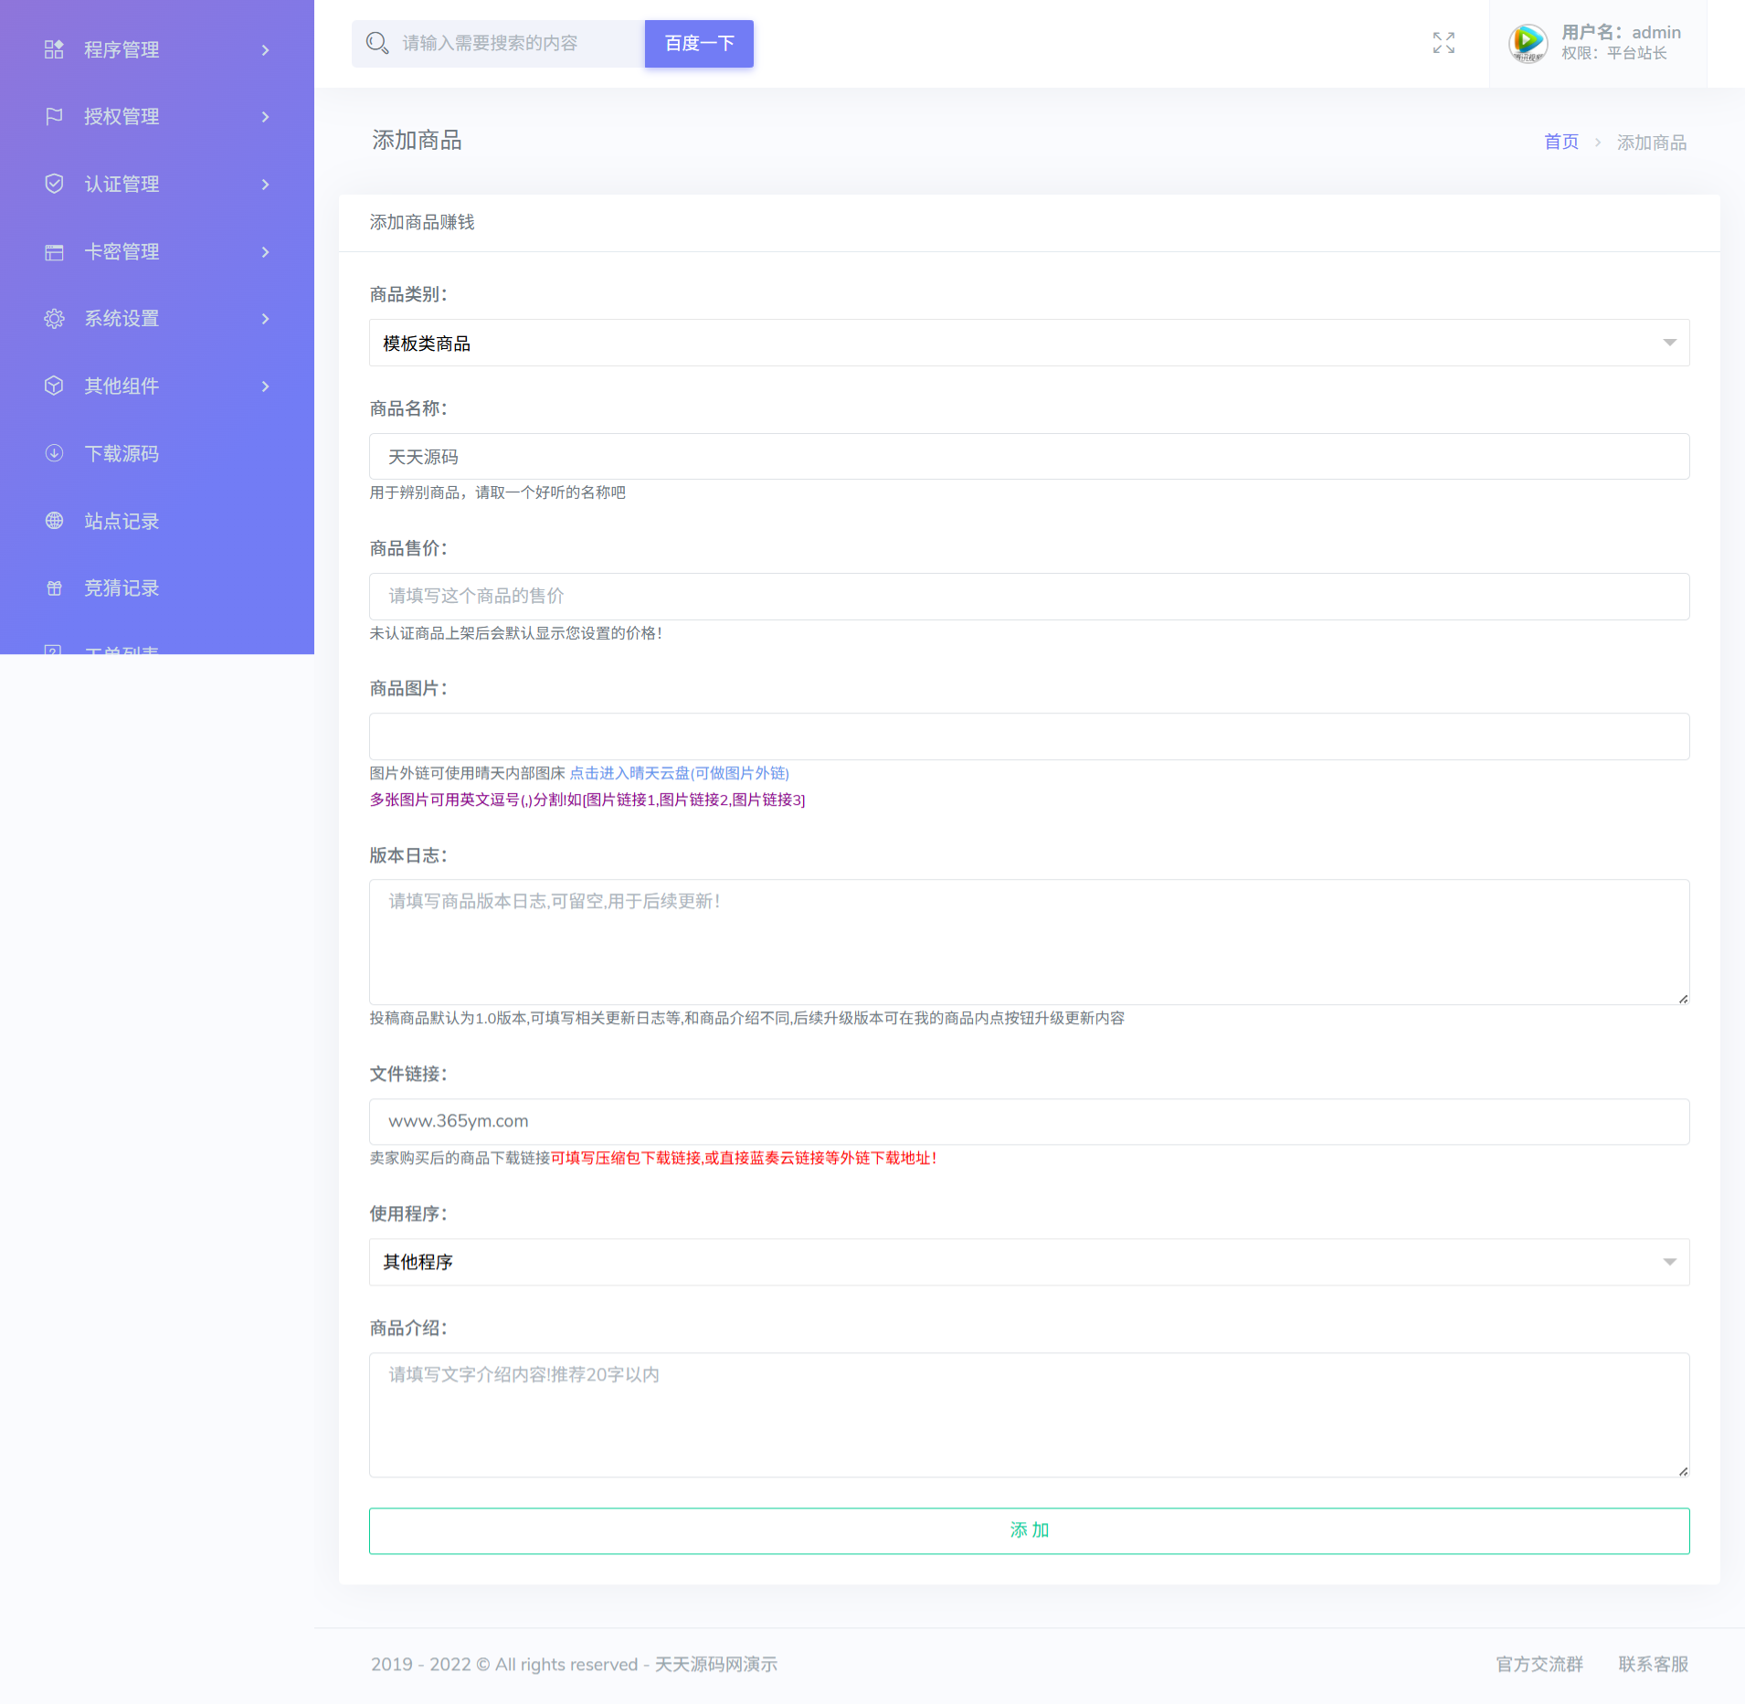
Task: Open the 点击进入晴天云盘 link
Action: (x=630, y=773)
